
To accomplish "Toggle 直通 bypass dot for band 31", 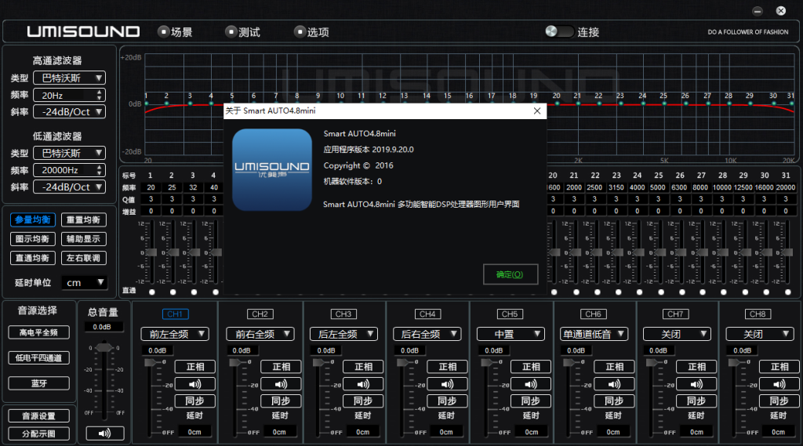I will [x=787, y=292].
